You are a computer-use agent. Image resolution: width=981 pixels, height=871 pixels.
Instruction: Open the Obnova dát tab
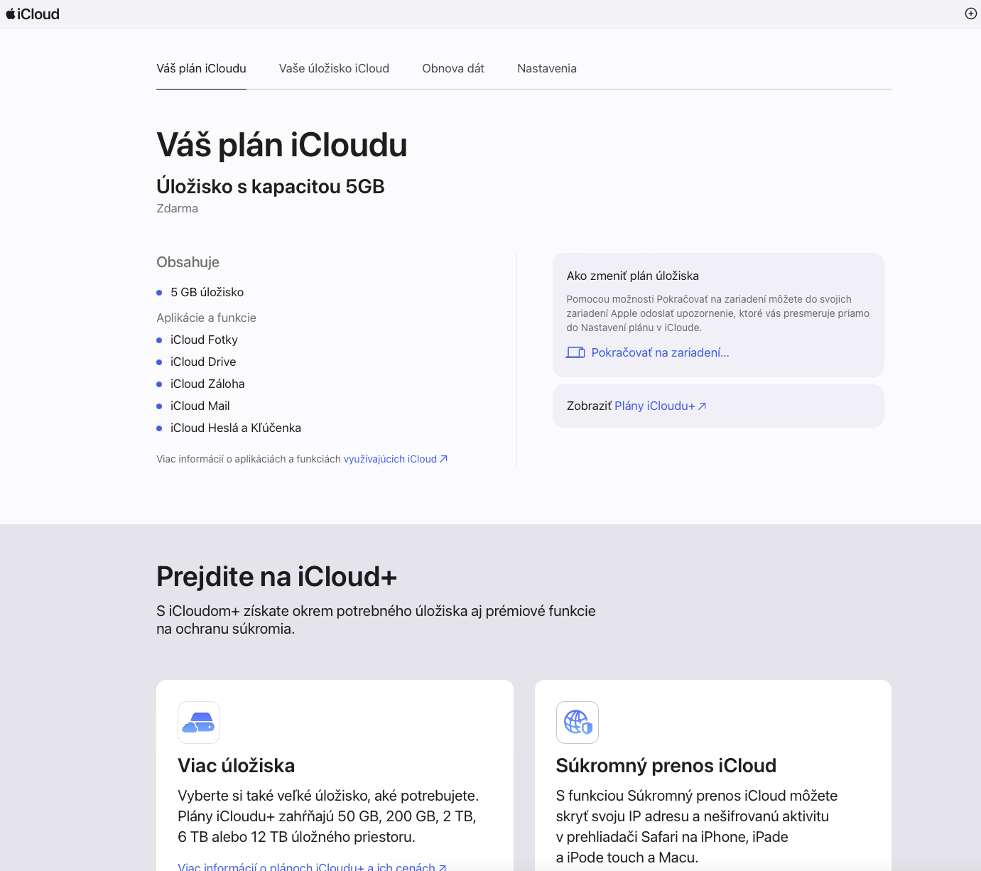click(x=453, y=68)
